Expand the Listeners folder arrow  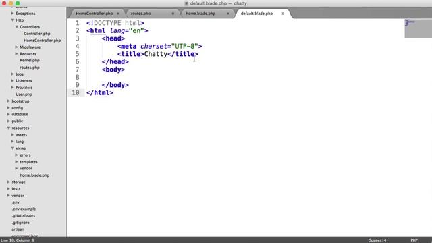(x=12, y=81)
